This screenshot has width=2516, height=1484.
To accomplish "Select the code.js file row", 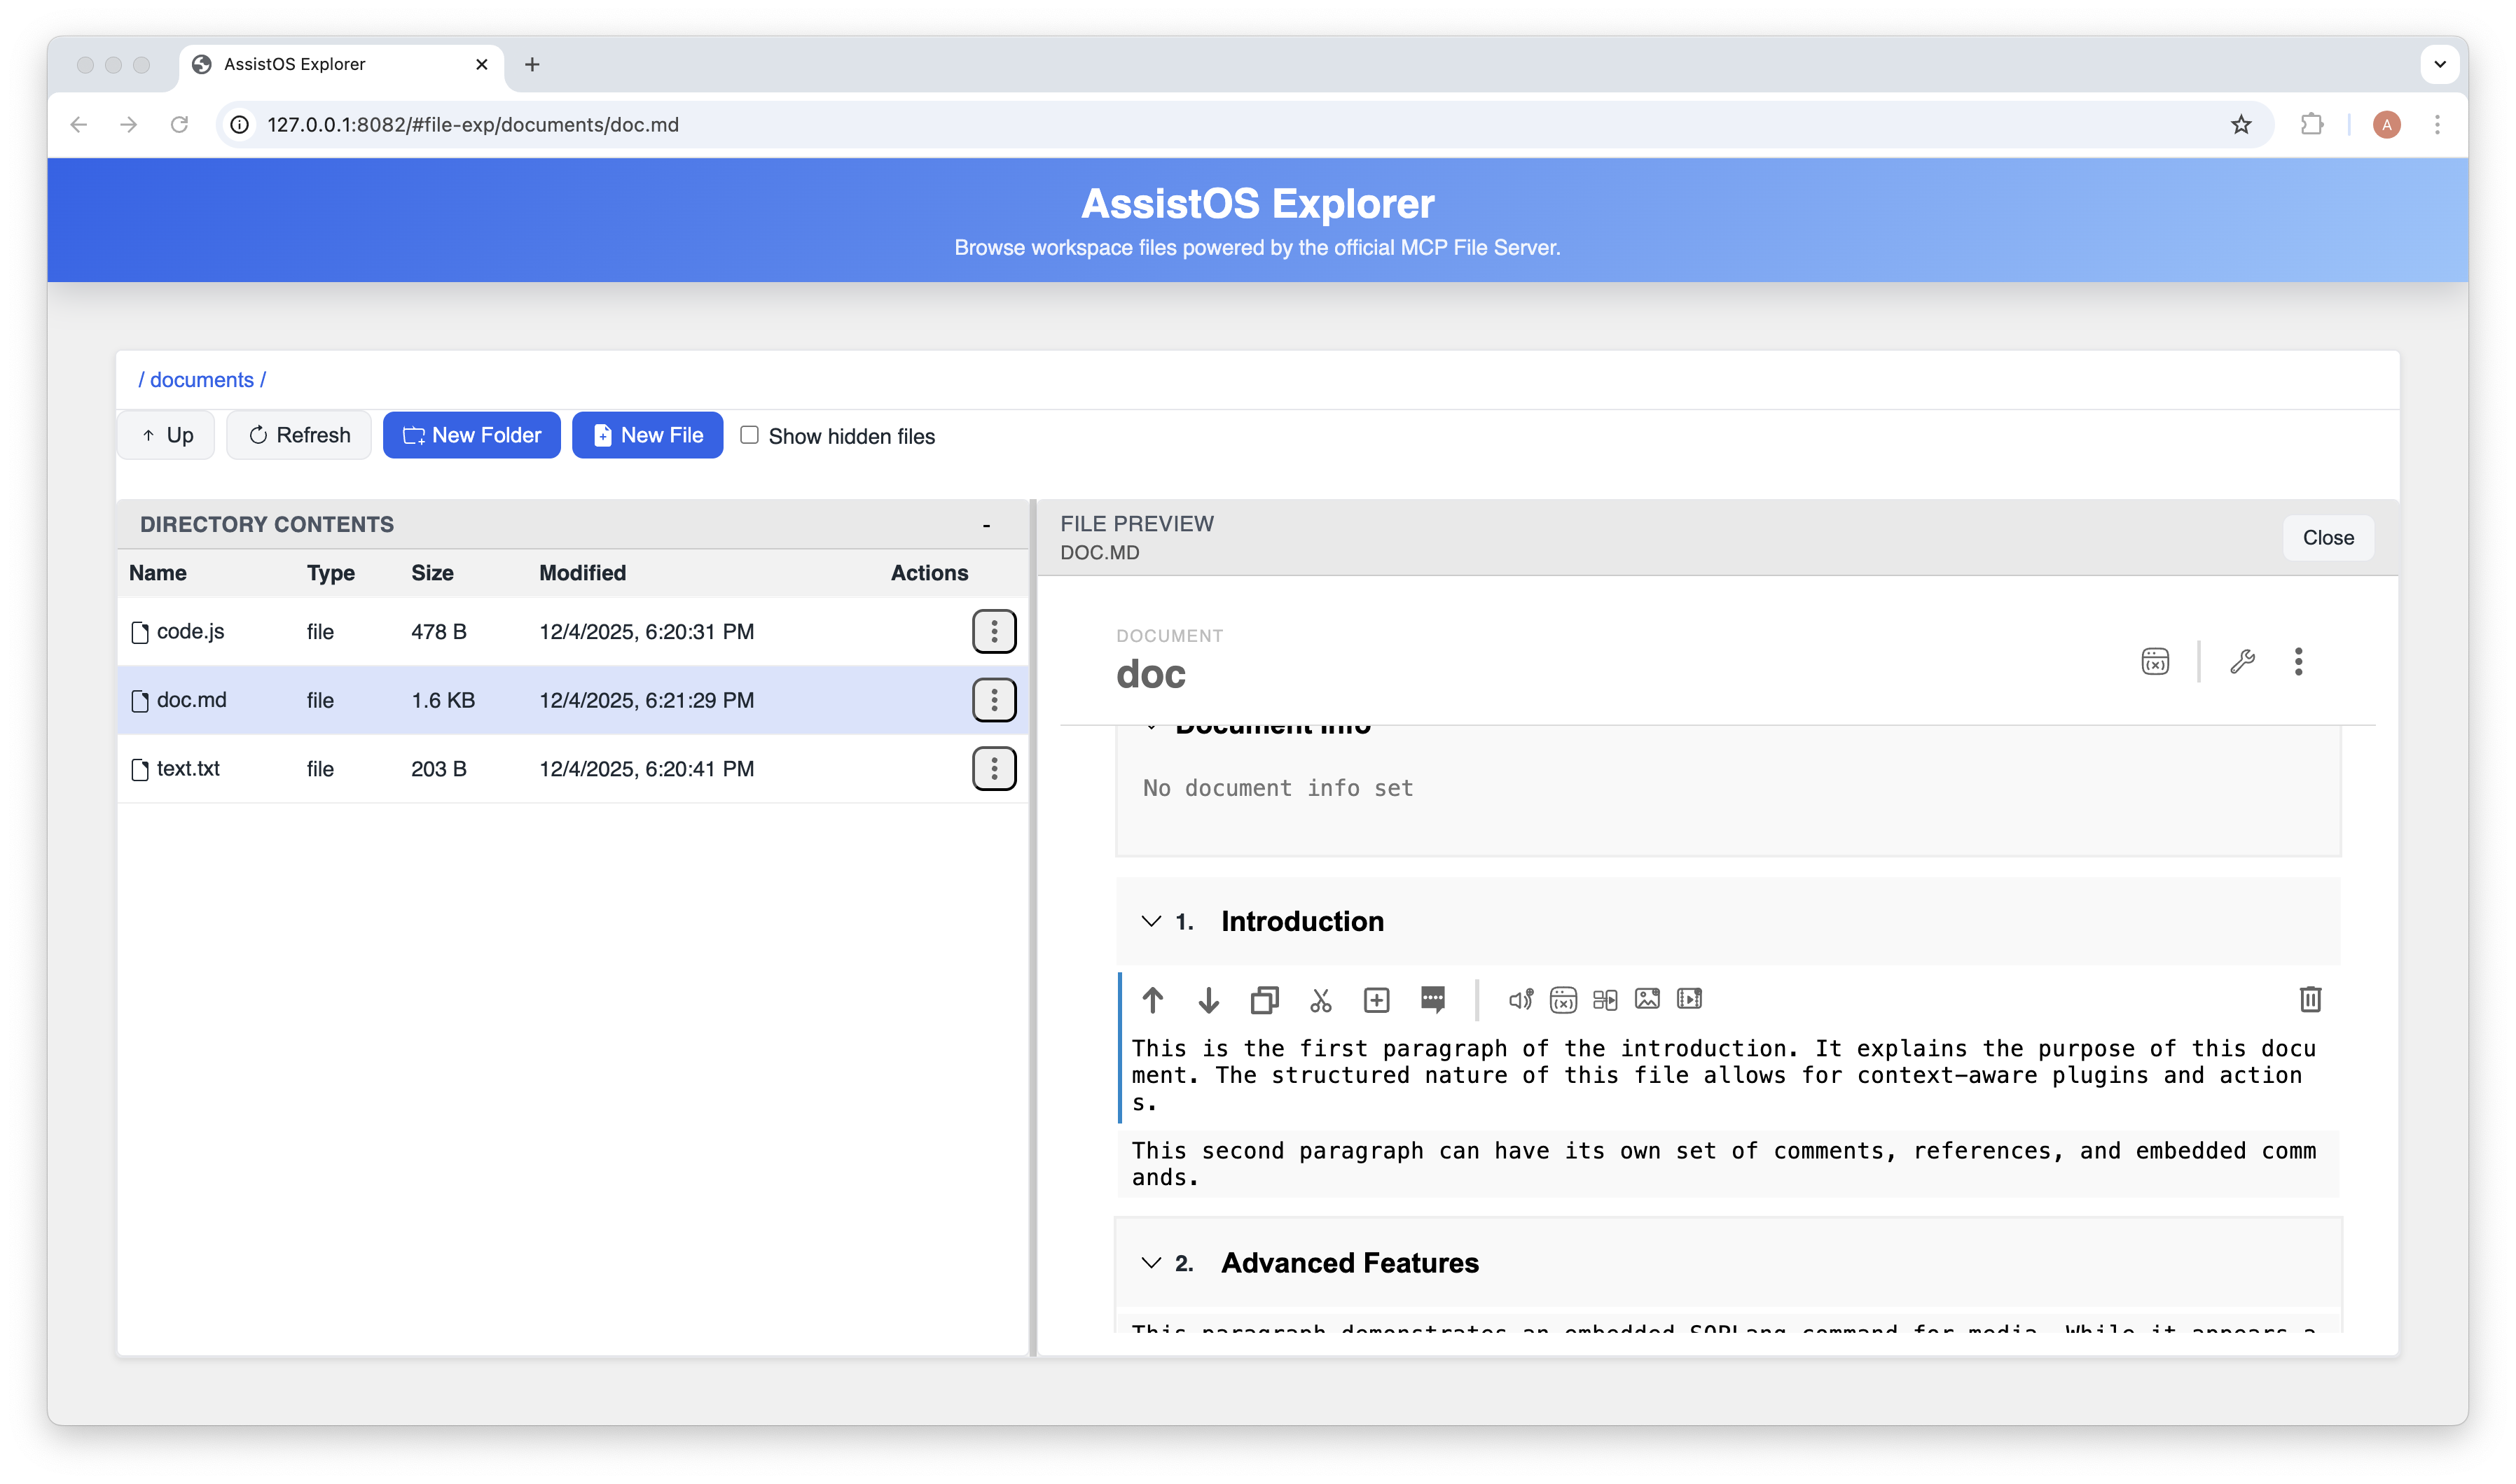I will pyautogui.click(x=572, y=631).
